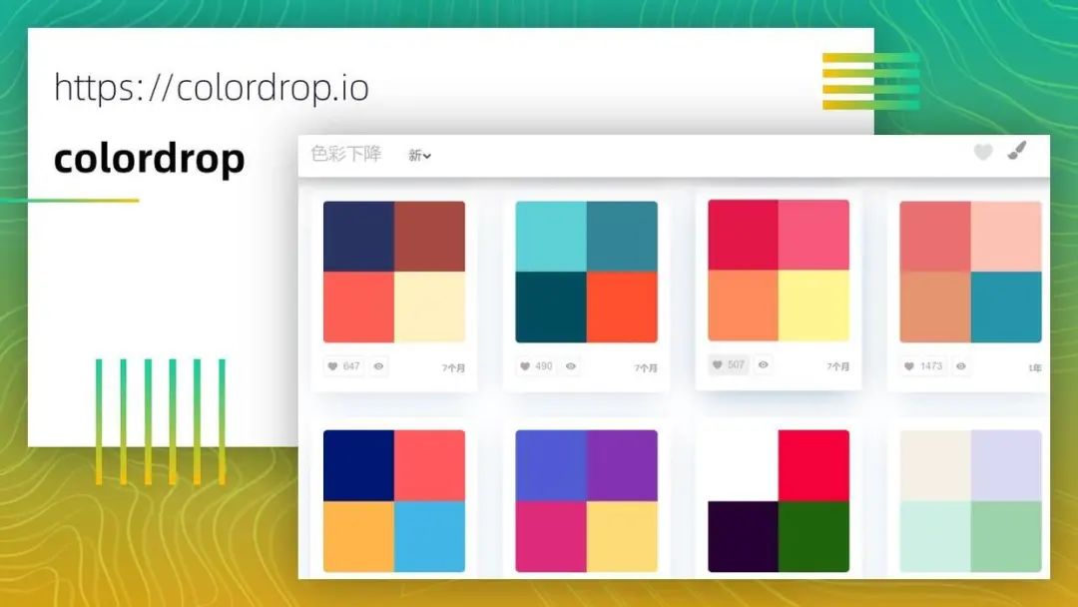Screen dimensions: 1078x607
Task: Open the pastel green and lavender palette
Action: point(971,501)
